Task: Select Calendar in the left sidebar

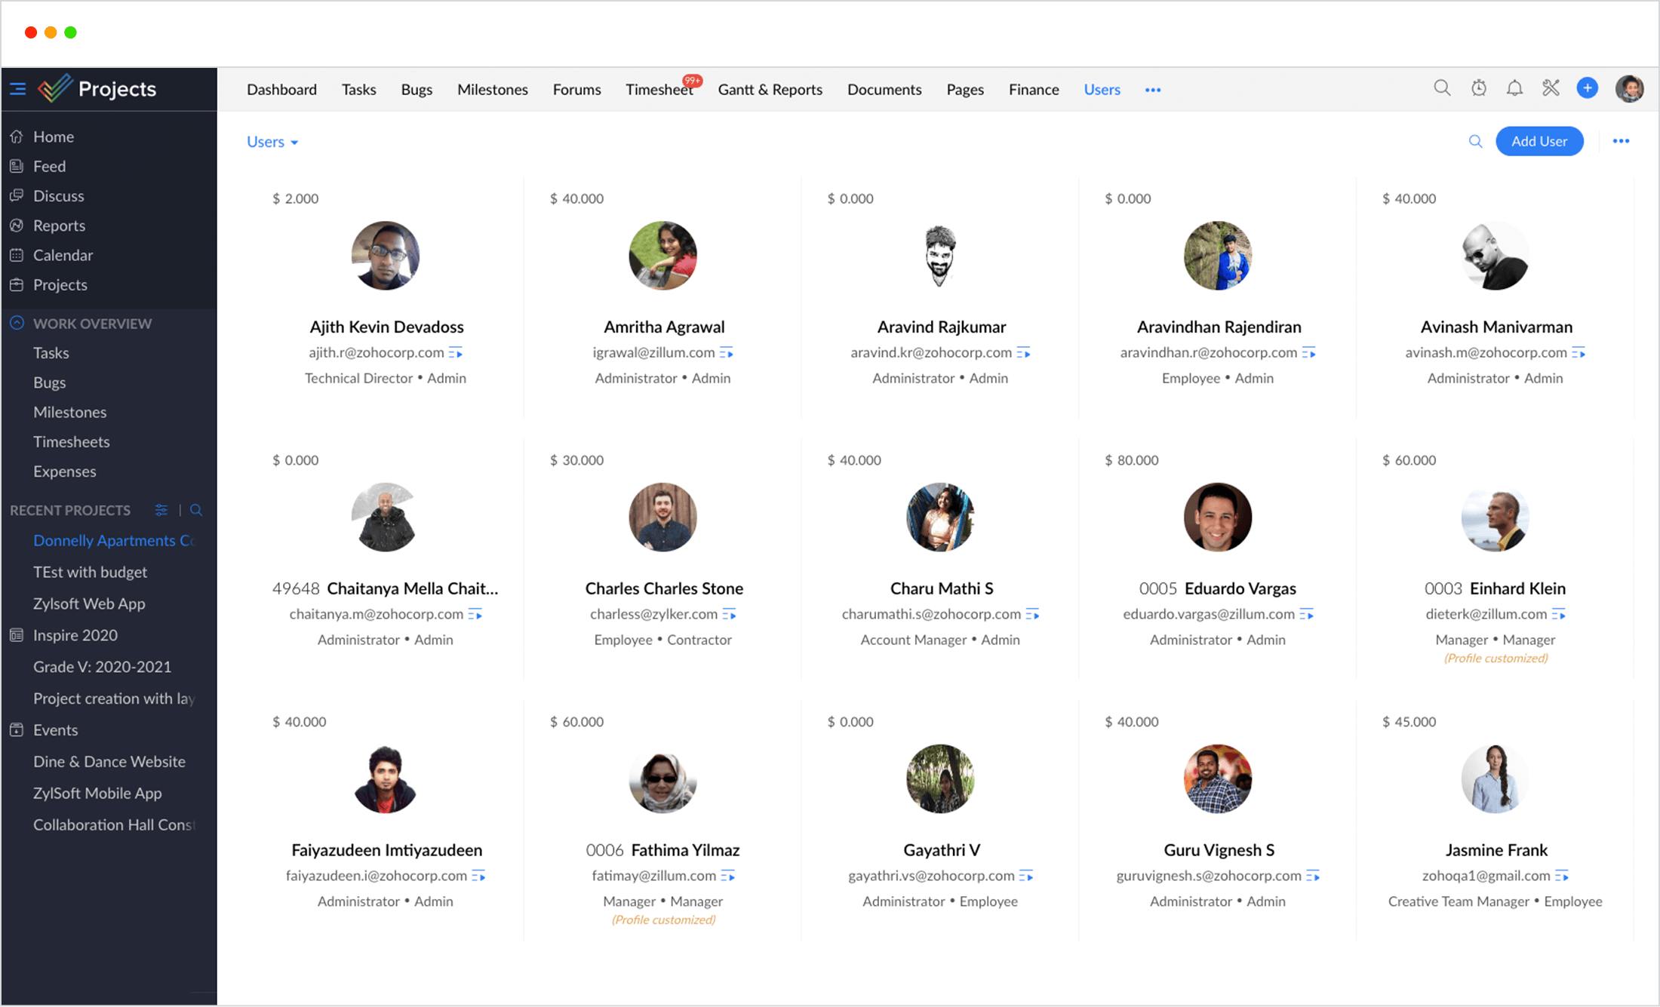Action: coord(63,255)
